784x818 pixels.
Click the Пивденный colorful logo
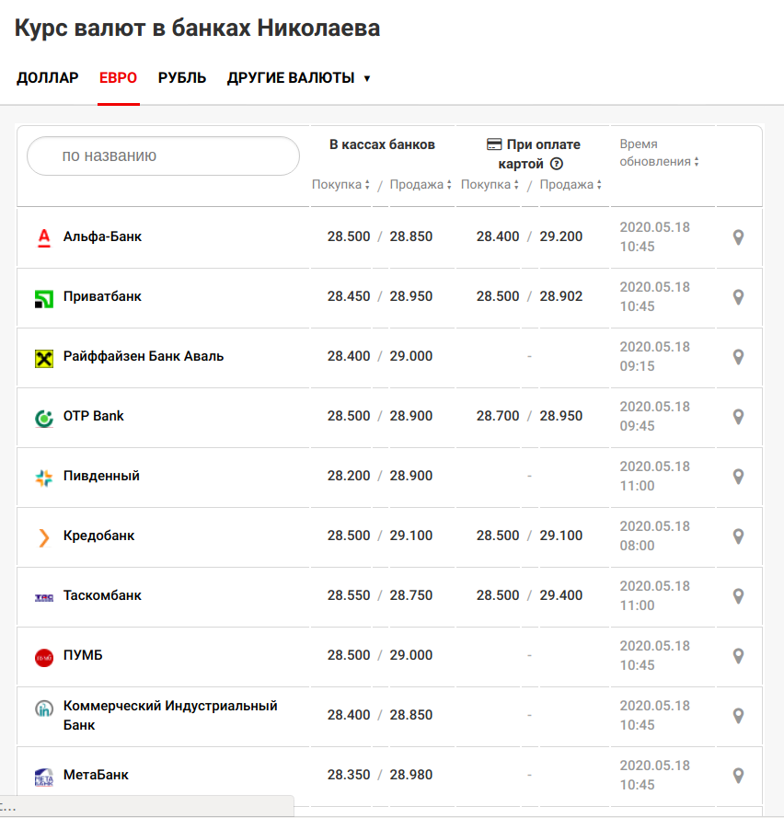point(44,478)
